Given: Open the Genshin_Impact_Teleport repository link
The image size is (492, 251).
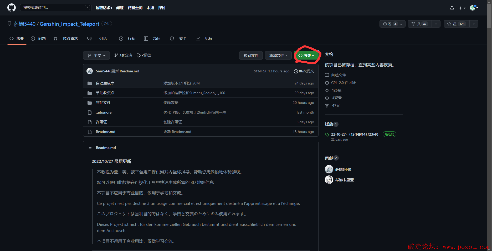Looking at the screenshot, I should click(69, 24).
